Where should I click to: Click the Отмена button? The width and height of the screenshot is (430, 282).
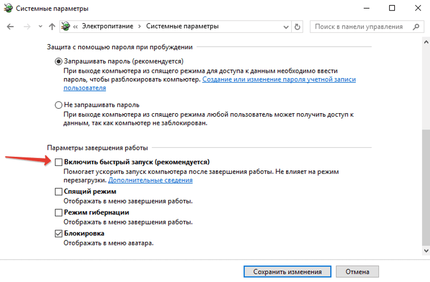pyautogui.click(x=357, y=272)
